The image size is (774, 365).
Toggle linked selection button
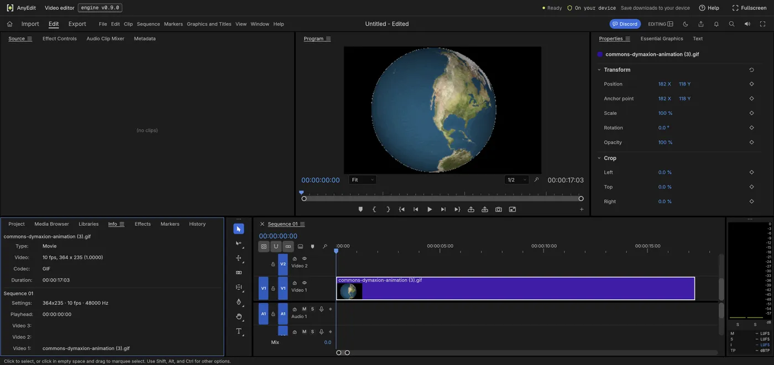pyautogui.click(x=288, y=247)
